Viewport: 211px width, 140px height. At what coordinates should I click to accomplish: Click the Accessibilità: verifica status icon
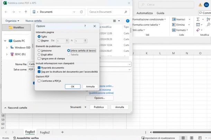(x=15, y=138)
